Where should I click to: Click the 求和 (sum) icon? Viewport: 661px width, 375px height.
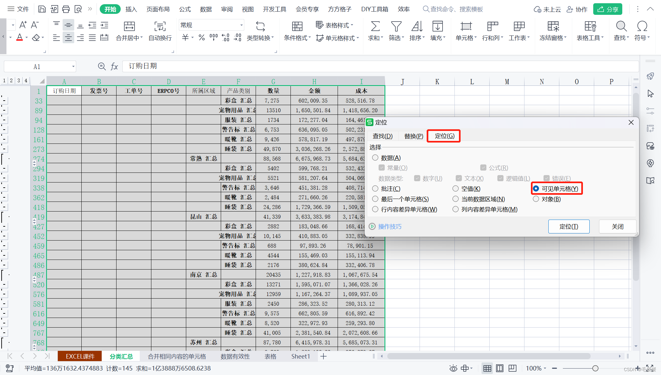tap(375, 26)
